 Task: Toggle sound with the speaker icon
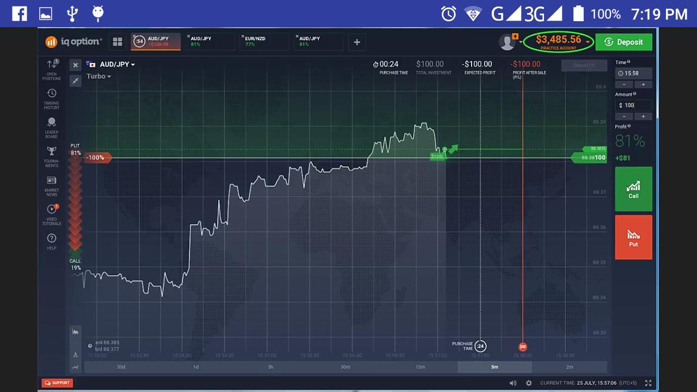[x=513, y=383]
